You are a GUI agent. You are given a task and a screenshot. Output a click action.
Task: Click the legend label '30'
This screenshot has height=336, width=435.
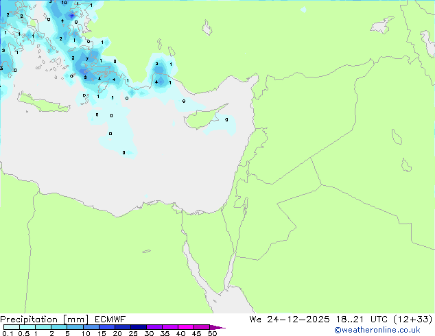tap(149, 333)
